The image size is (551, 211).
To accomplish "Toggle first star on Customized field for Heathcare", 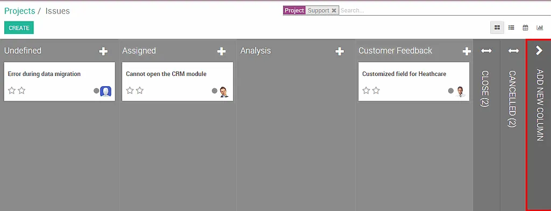I will (366, 91).
